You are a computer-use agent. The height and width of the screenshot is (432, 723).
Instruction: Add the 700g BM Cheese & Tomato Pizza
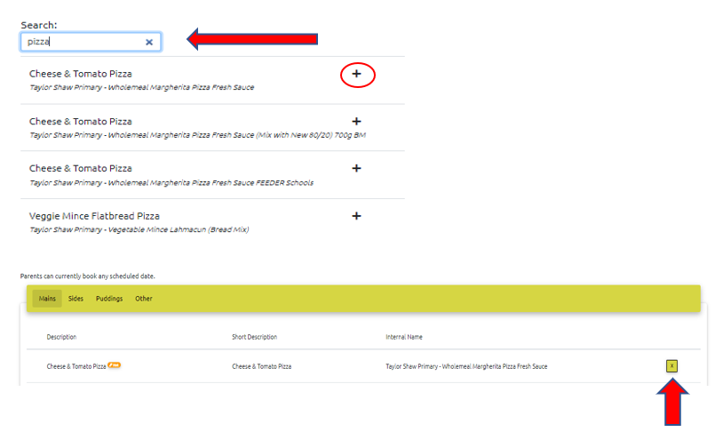(357, 122)
